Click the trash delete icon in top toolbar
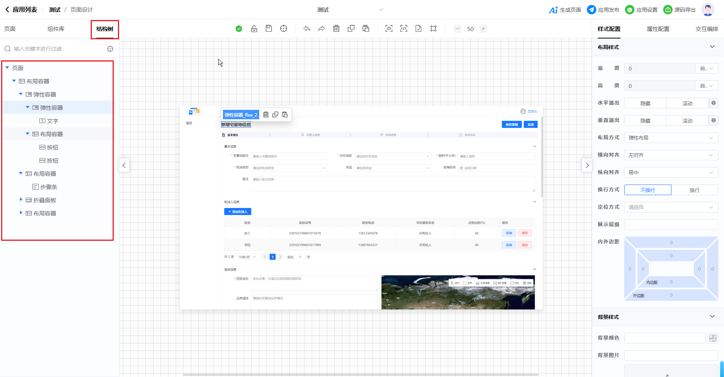The width and height of the screenshot is (724, 377). (336, 29)
